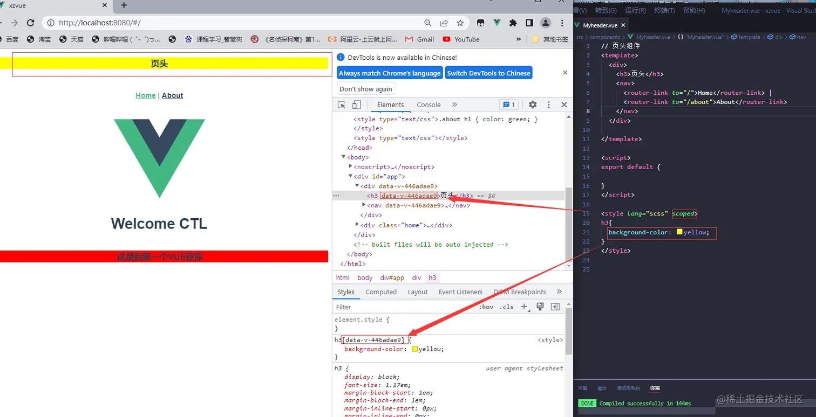Add a new style rule
816x417 pixels.
523,307
